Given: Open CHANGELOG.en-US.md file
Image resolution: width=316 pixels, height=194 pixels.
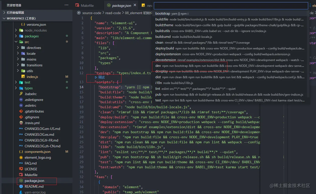Looking at the screenshot, I should 42,129.
